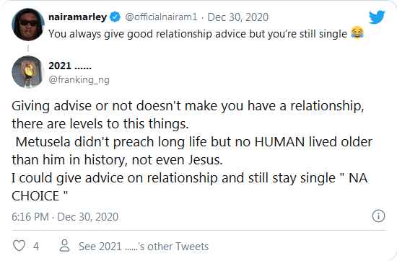This screenshot has height=261, width=397.
Task: Click the laughing emoji in tweet
Action: (357, 33)
